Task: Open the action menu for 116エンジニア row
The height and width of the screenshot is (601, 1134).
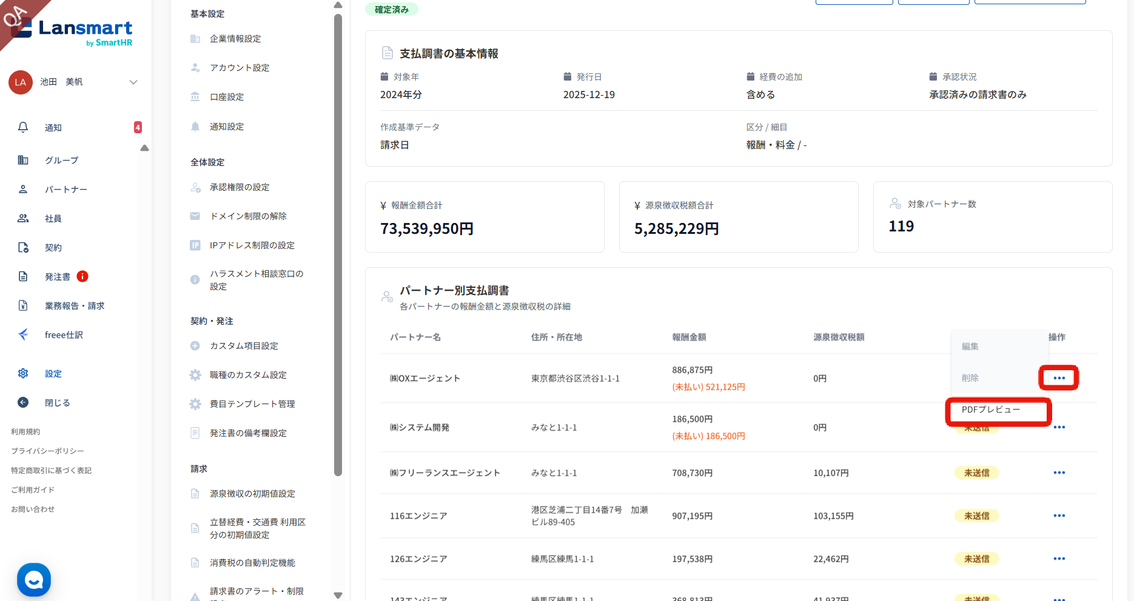Action: [1059, 516]
